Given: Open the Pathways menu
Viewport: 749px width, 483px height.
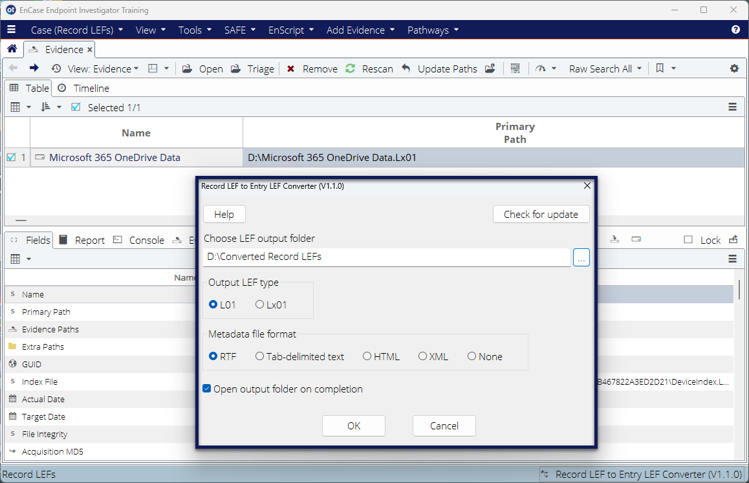Looking at the screenshot, I should 433,30.
